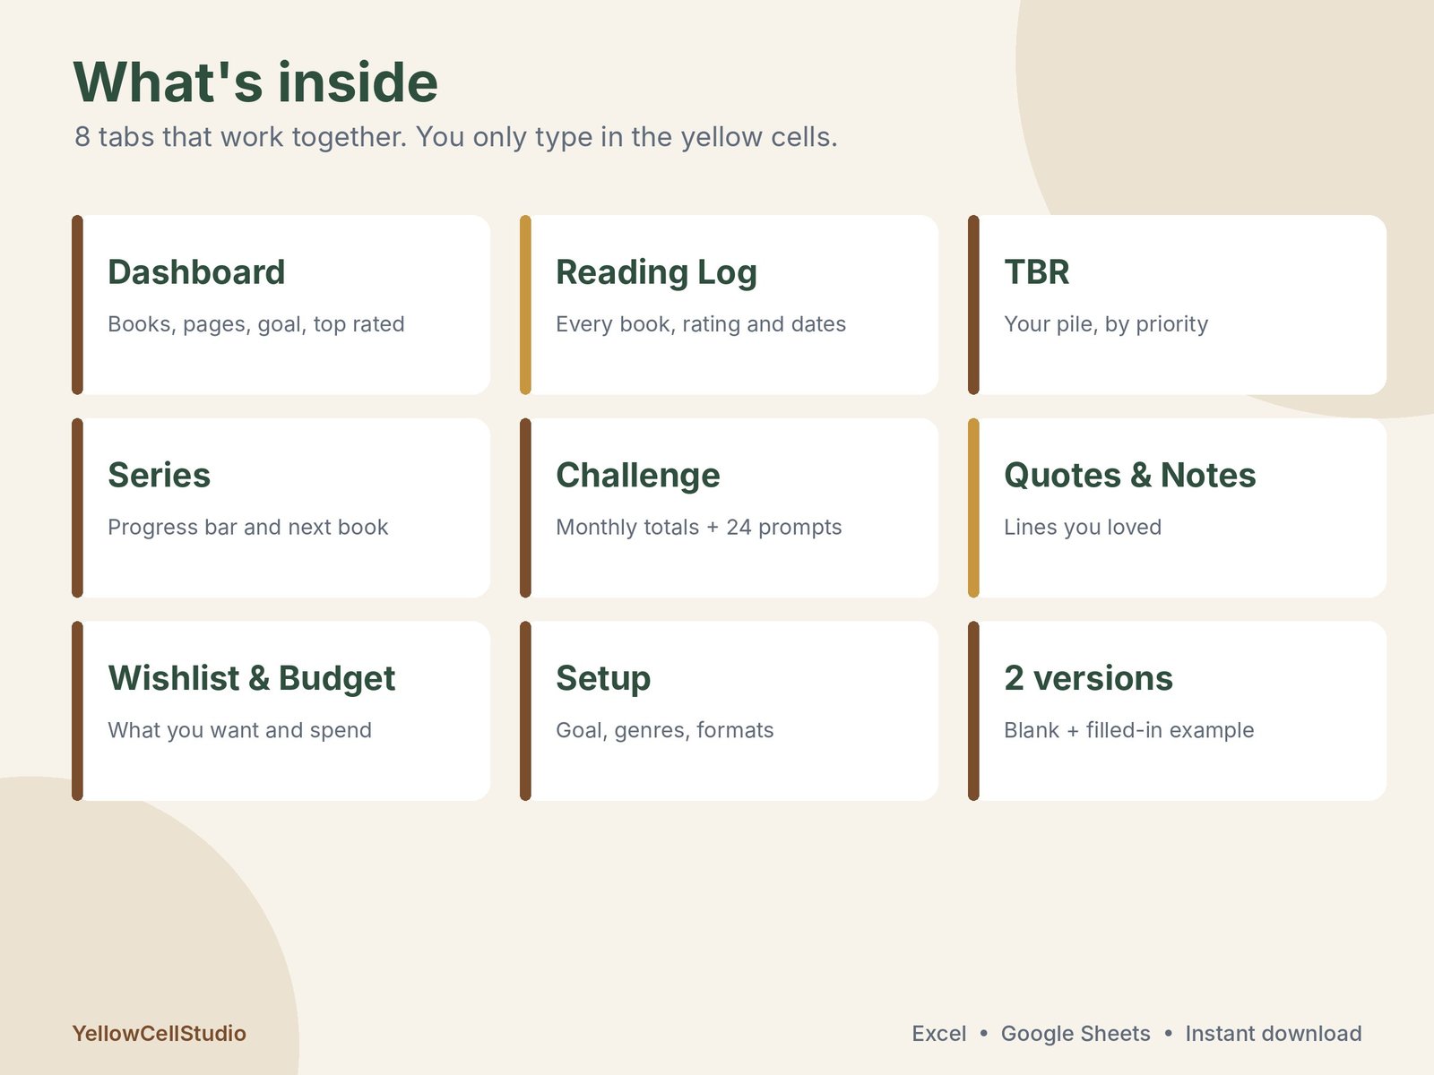The height and width of the screenshot is (1075, 1434).
Task: Click the "Excel" footer label
Action: (939, 1034)
